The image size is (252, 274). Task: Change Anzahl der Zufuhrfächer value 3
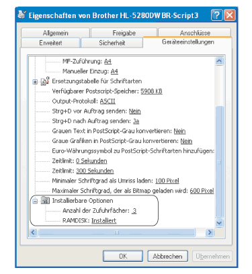point(134,211)
